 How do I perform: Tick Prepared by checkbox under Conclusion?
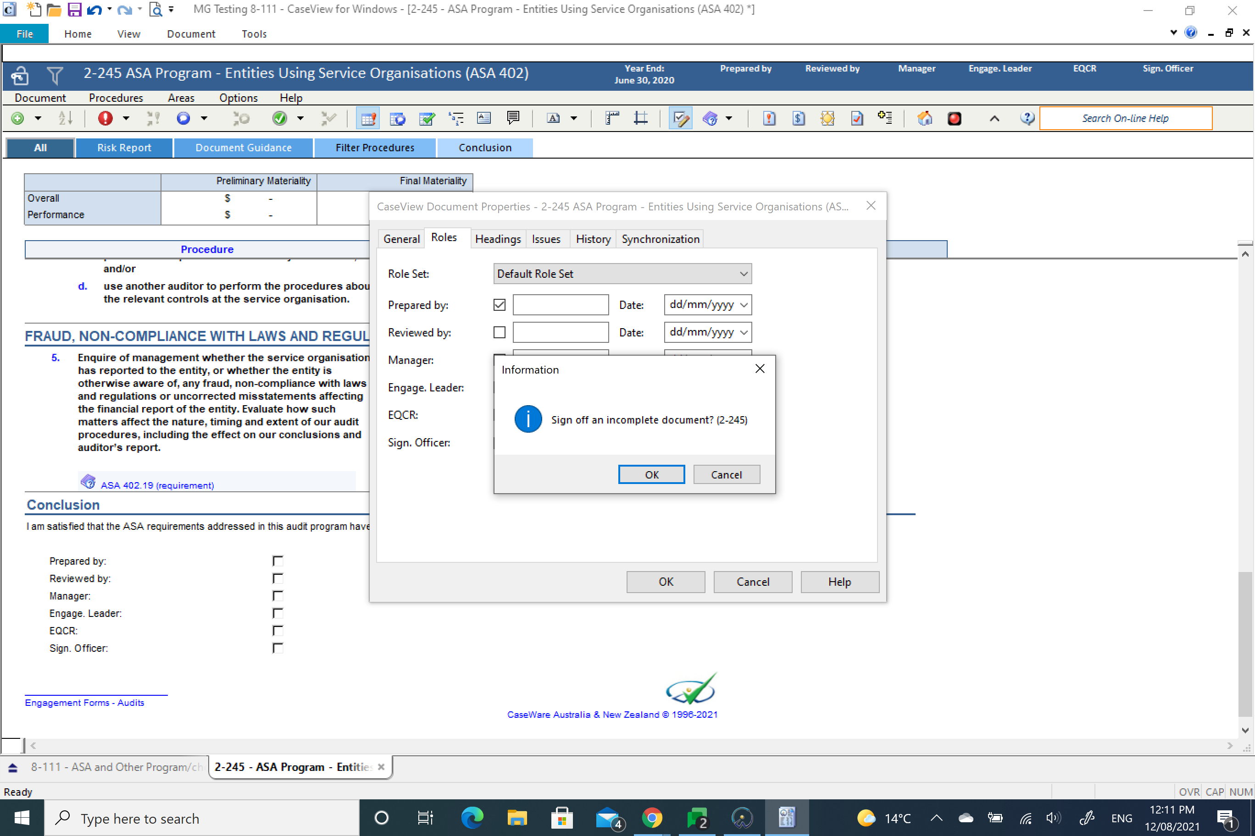click(x=278, y=561)
